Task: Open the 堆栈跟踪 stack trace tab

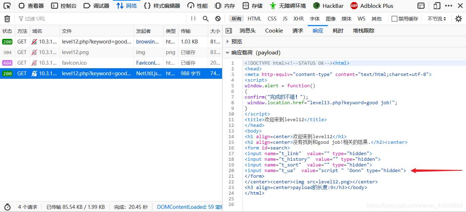Action: click(364, 31)
